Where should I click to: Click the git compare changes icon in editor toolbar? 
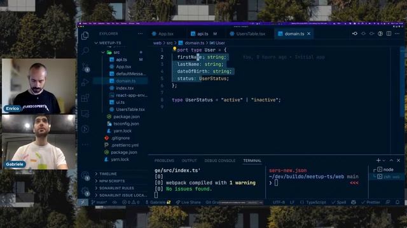355,34
